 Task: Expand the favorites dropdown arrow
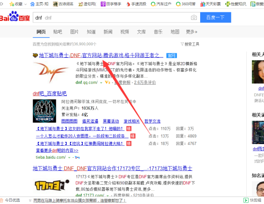click(26, 4)
